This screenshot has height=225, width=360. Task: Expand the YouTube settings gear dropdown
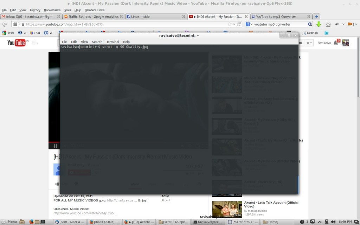309,43
